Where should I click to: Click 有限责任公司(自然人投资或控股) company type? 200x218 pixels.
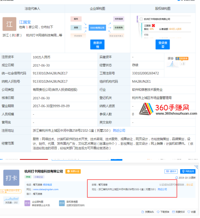click(55, 90)
